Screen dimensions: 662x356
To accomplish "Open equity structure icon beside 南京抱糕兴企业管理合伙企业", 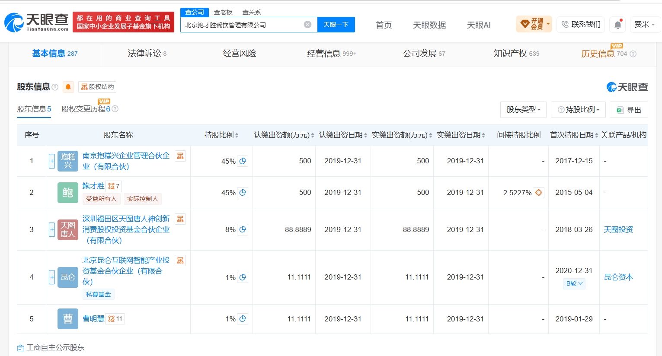I will pyautogui.click(x=180, y=156).
